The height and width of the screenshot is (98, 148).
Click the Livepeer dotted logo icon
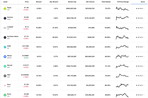coord(5,28)
